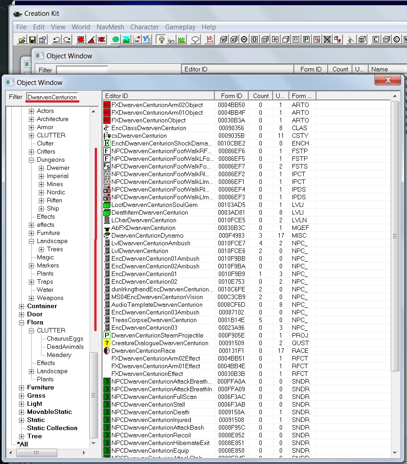407x464 pixels.
Task: Sort by the Form type column header
Action: click(302, 96)
